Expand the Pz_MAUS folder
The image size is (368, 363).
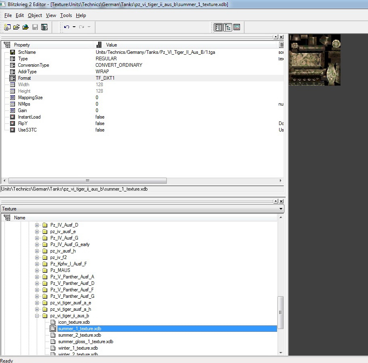(37, 270)
